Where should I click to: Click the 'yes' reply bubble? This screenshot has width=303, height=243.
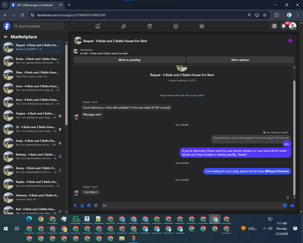pyautogui.click(x=287, y=144)
